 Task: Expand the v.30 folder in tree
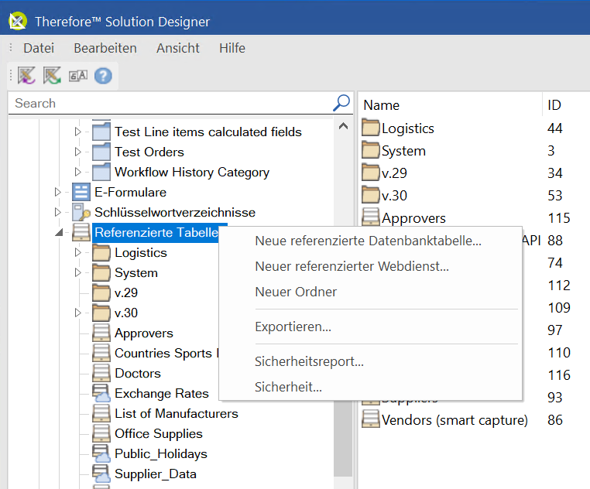pyautogui.click(x=78, y=313)
